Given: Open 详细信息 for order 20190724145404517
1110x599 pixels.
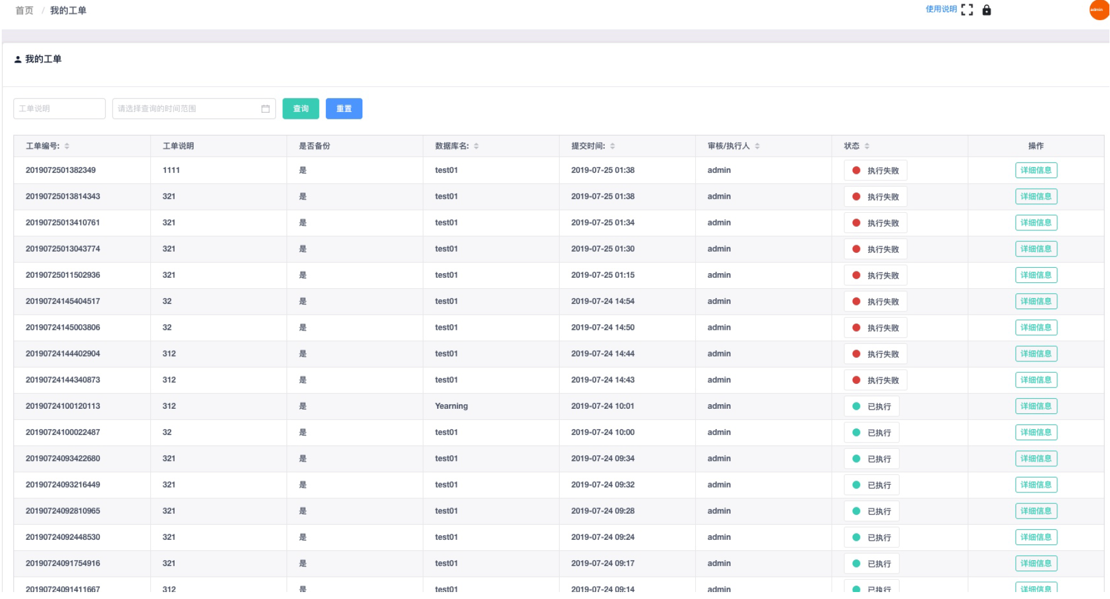Looking at the screenshot, I should pyautogui.click(x=1036, y=302).
